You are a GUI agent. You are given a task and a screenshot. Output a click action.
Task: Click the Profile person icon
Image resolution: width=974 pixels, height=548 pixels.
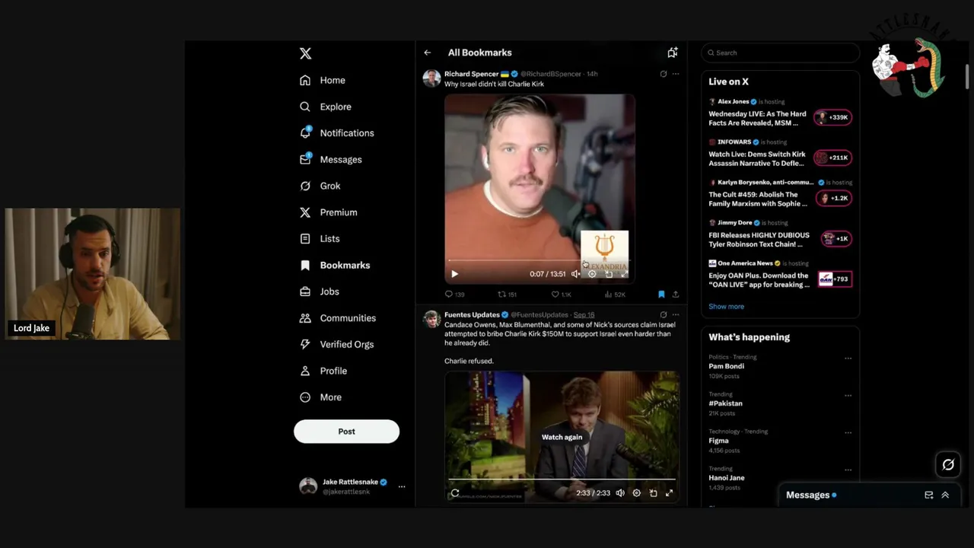point(305,371)
